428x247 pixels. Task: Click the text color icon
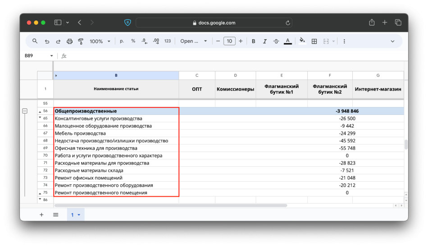[x=287, y=41]
